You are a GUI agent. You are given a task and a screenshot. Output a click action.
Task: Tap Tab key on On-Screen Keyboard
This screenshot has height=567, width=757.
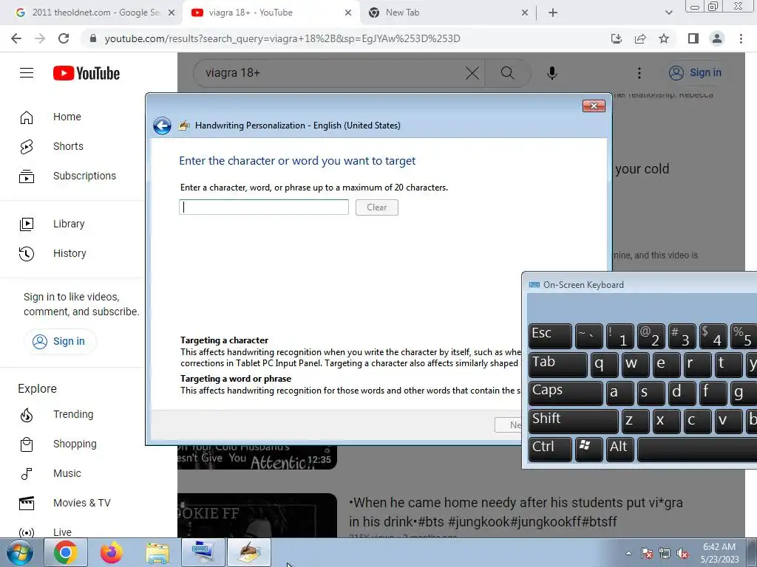tap(558, 365)
